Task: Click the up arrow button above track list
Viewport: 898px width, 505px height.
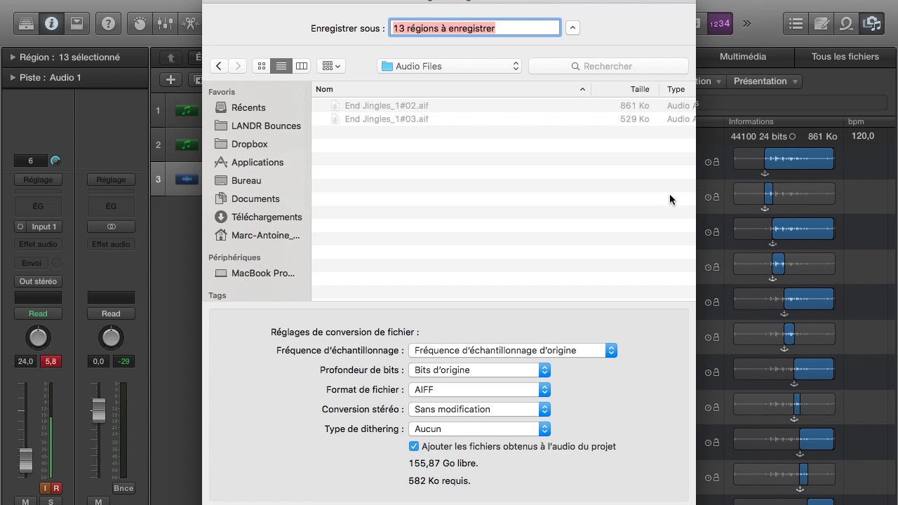Action: 170,58
